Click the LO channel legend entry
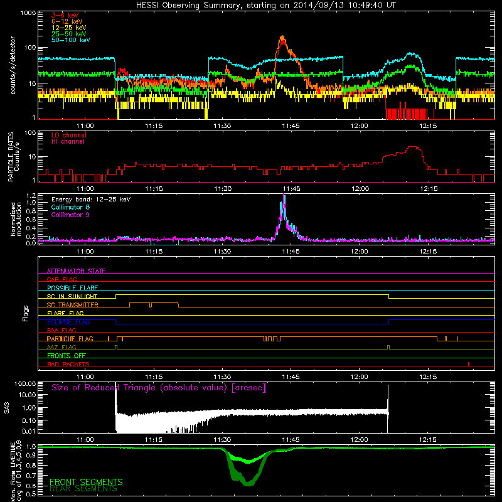This screenshot has width=502, height=502. pyautogui.click(x=69, y=135)
